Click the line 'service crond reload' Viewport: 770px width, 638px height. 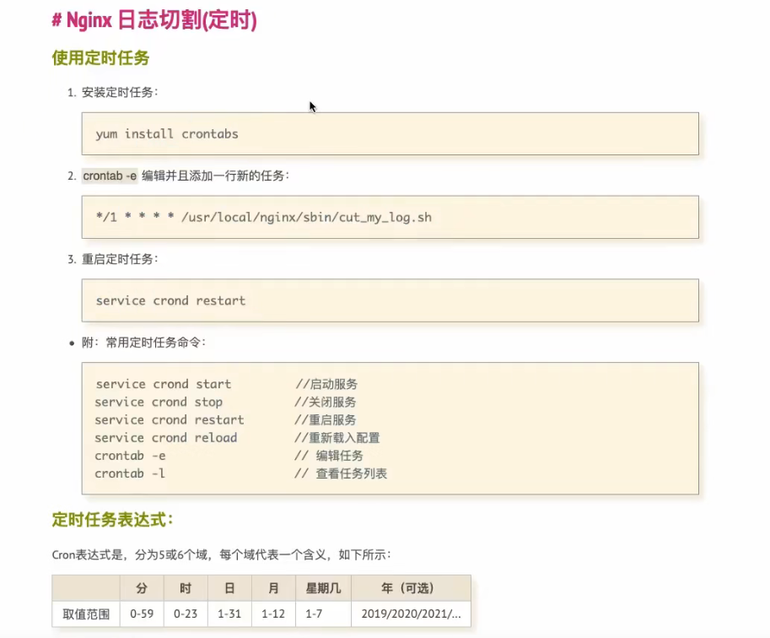pyautogui.click(x=166, y=437)
